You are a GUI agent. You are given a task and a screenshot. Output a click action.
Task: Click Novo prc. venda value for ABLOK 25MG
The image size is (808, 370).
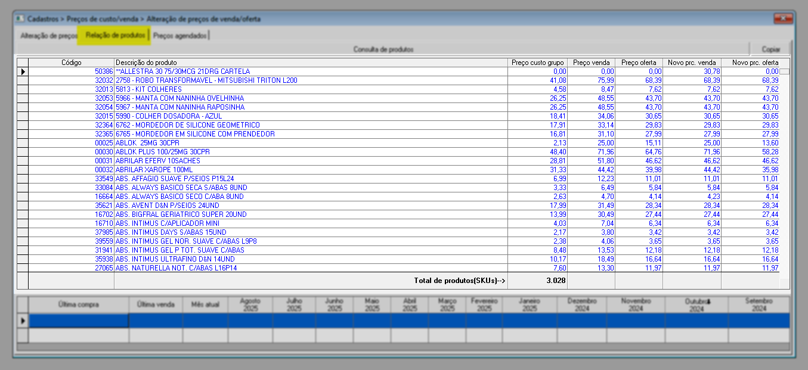[691, 143]
